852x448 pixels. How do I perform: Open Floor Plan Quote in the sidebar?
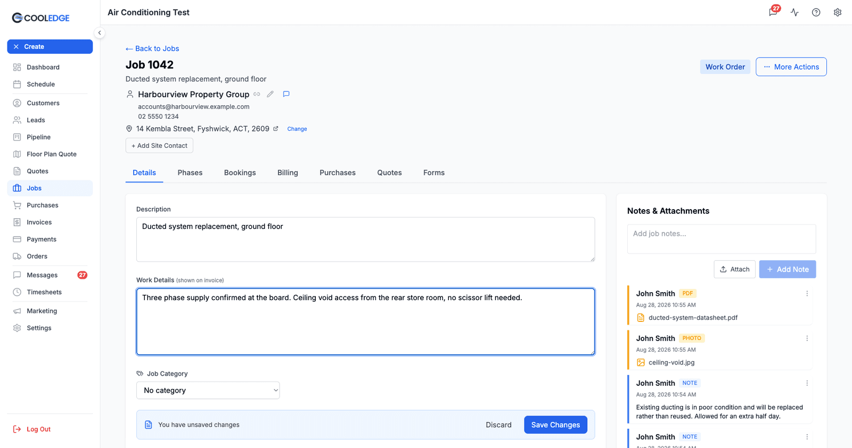(50, 154)
